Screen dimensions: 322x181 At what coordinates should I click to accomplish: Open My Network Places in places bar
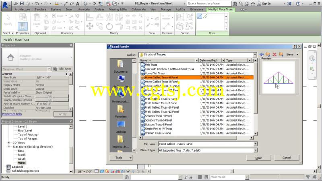pyautogui.click(x=120, y=97)
